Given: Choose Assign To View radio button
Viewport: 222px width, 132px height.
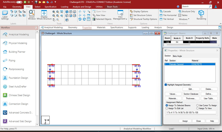Looking at the screenshot, I should (x=197, y=108).
